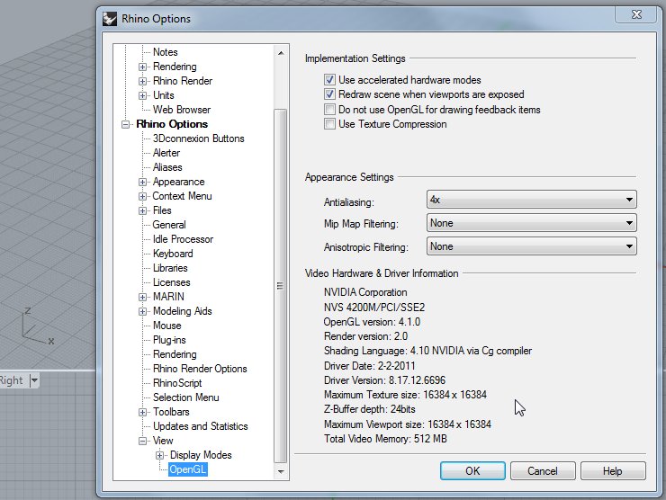Select Rhino Render Options tree item
The image size is (666, 500).
click(x=200, y=369)
